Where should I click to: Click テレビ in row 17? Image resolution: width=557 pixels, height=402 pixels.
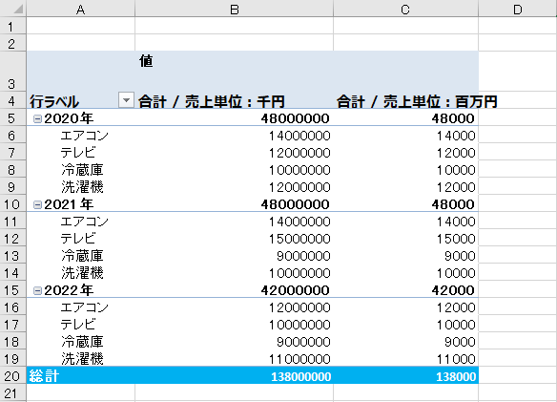[x=78, y=325]
